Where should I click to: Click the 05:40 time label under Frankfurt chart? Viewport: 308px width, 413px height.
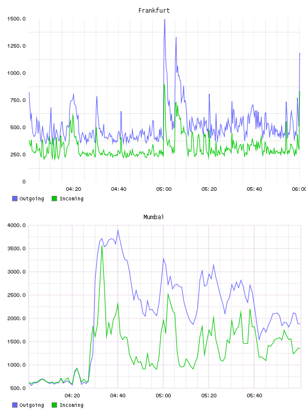[x=254, y=189]
